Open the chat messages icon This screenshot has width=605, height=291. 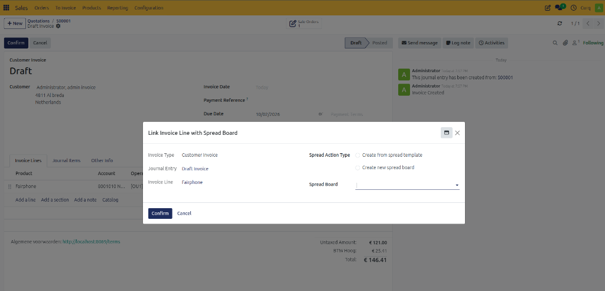(x=560, y=7)
